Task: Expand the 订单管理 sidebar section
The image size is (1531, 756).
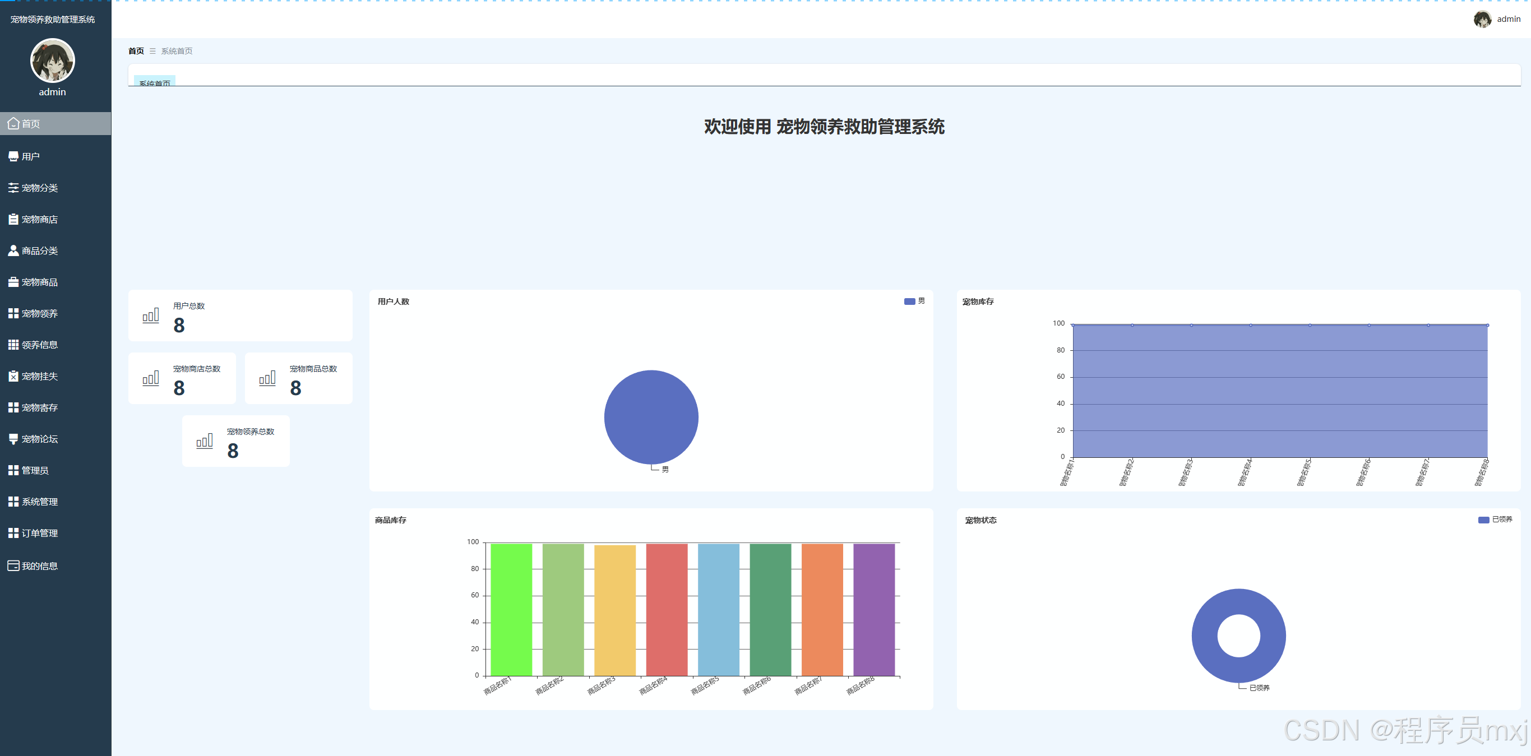Action: pyautogui.click(x=39, y=534)
